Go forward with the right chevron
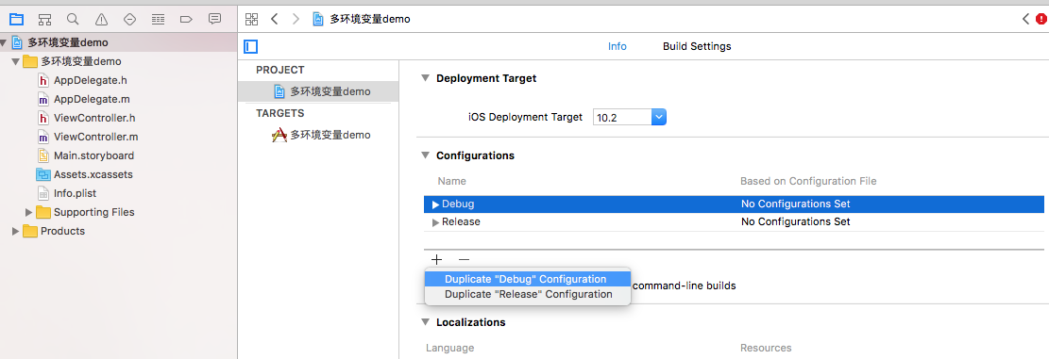This screenshot has width=1049, height=359. coord(296,19)
